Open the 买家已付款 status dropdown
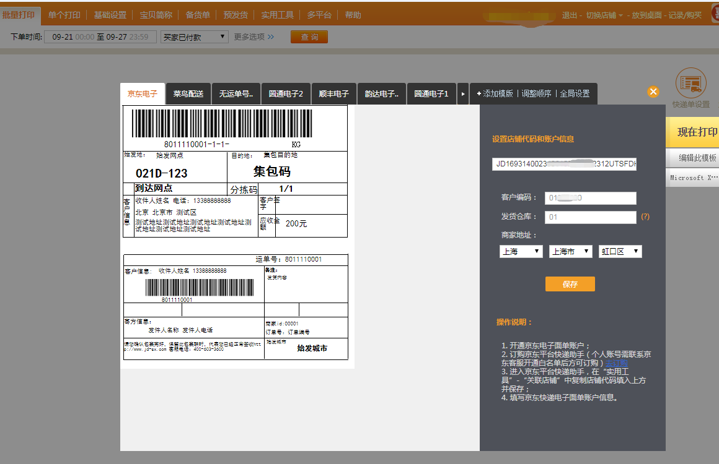This screenshot has height=464, width=719. coord(195,37)
